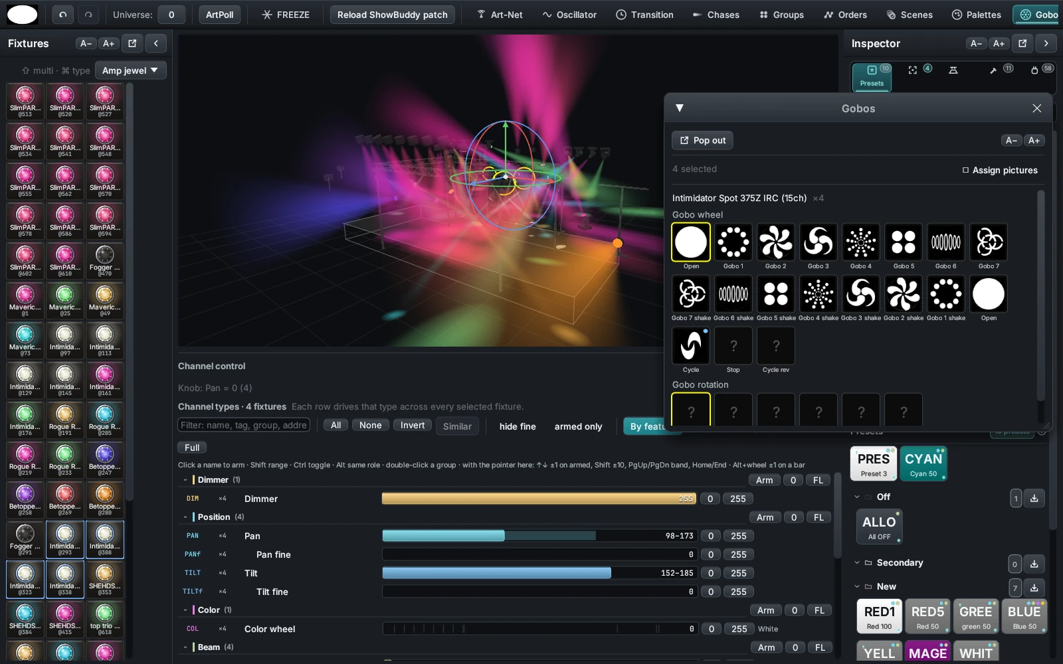Toggle the hide fine option
Image resolution: width=1063 pixels, height=664 pixels.
coord(518,426)
